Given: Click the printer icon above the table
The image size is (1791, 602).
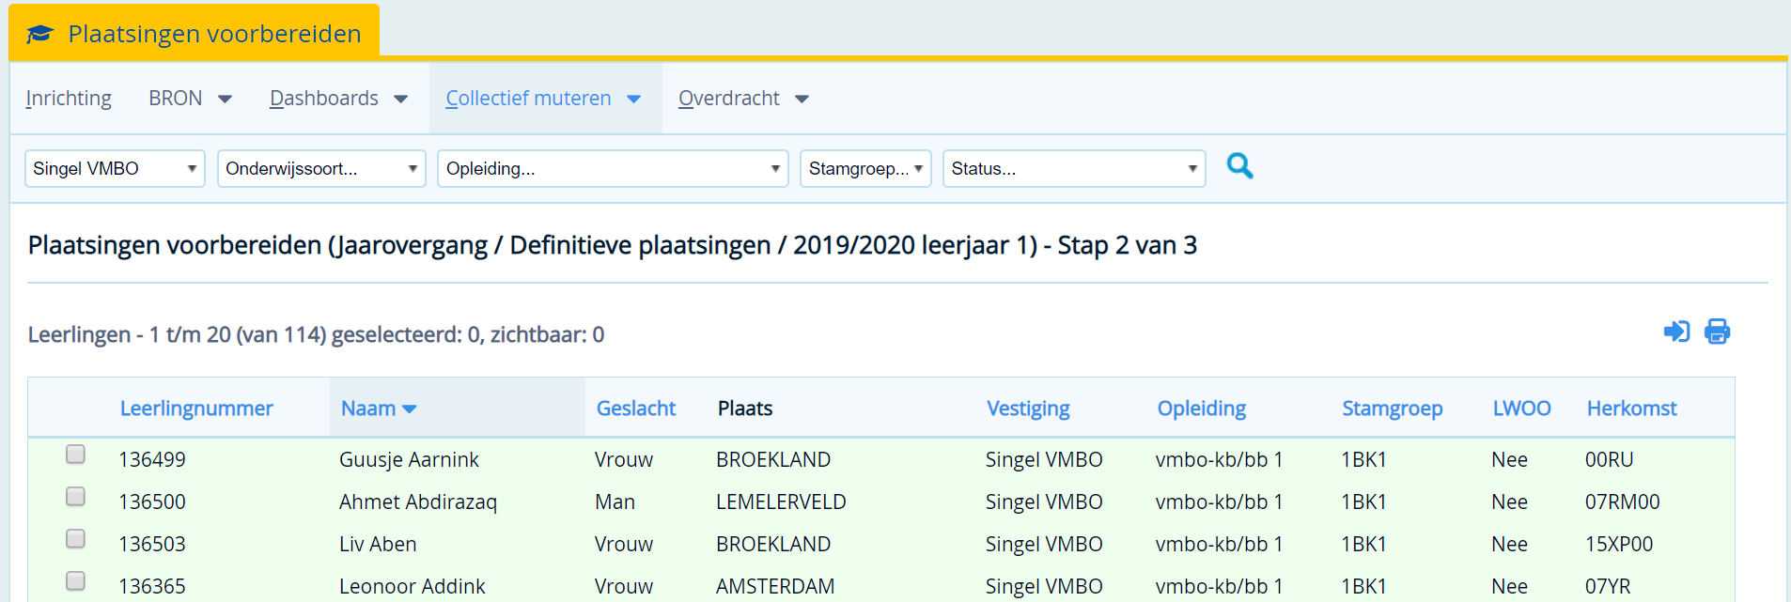Looking at the screenshot, I should point(1718,332).
